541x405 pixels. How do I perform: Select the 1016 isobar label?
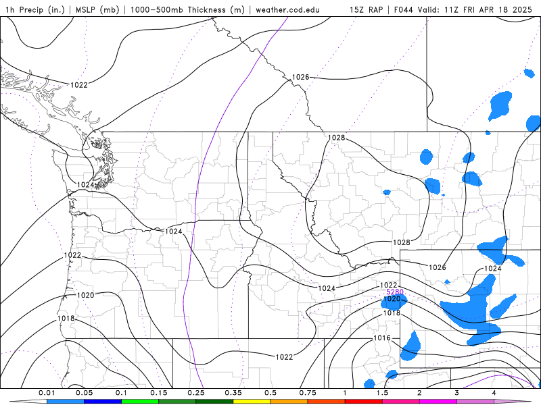(382, 338)
